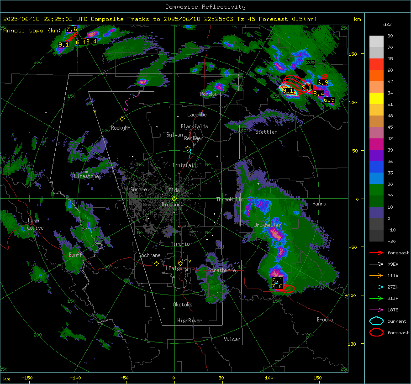Click the 'Annot: tops (km)' label

pos(32,31)
